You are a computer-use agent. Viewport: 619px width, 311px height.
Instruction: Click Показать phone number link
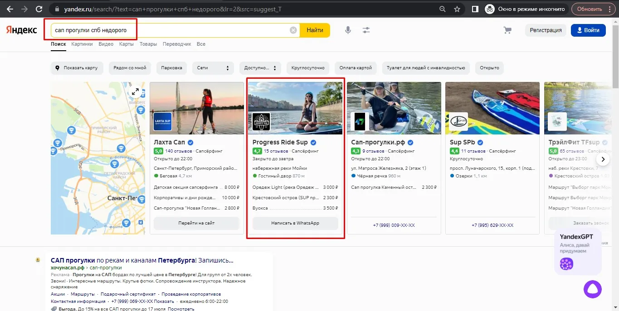[164, 301]
